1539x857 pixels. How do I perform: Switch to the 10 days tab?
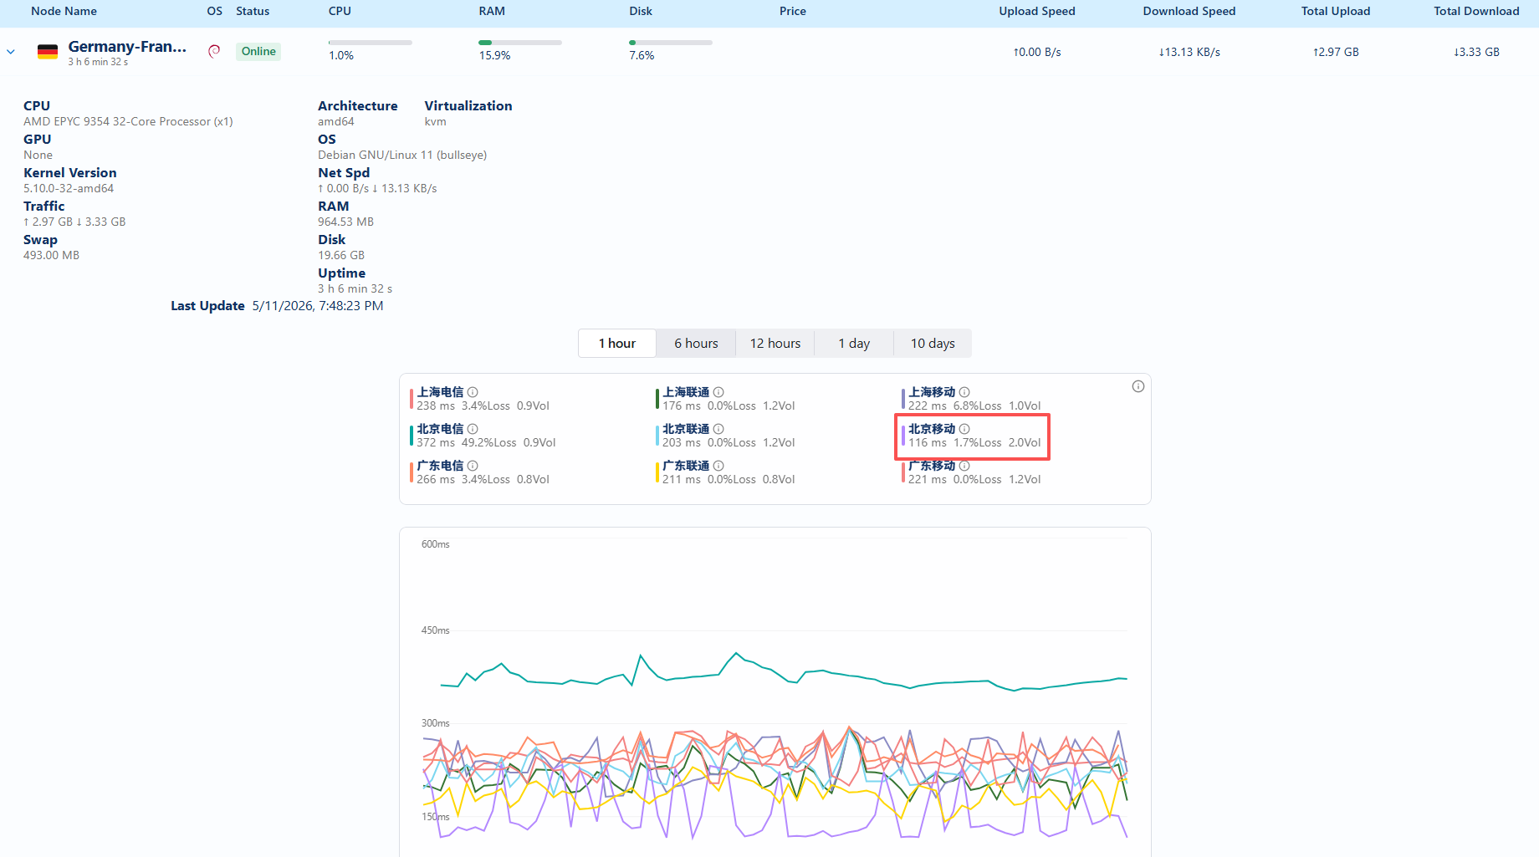coord(933,344)
